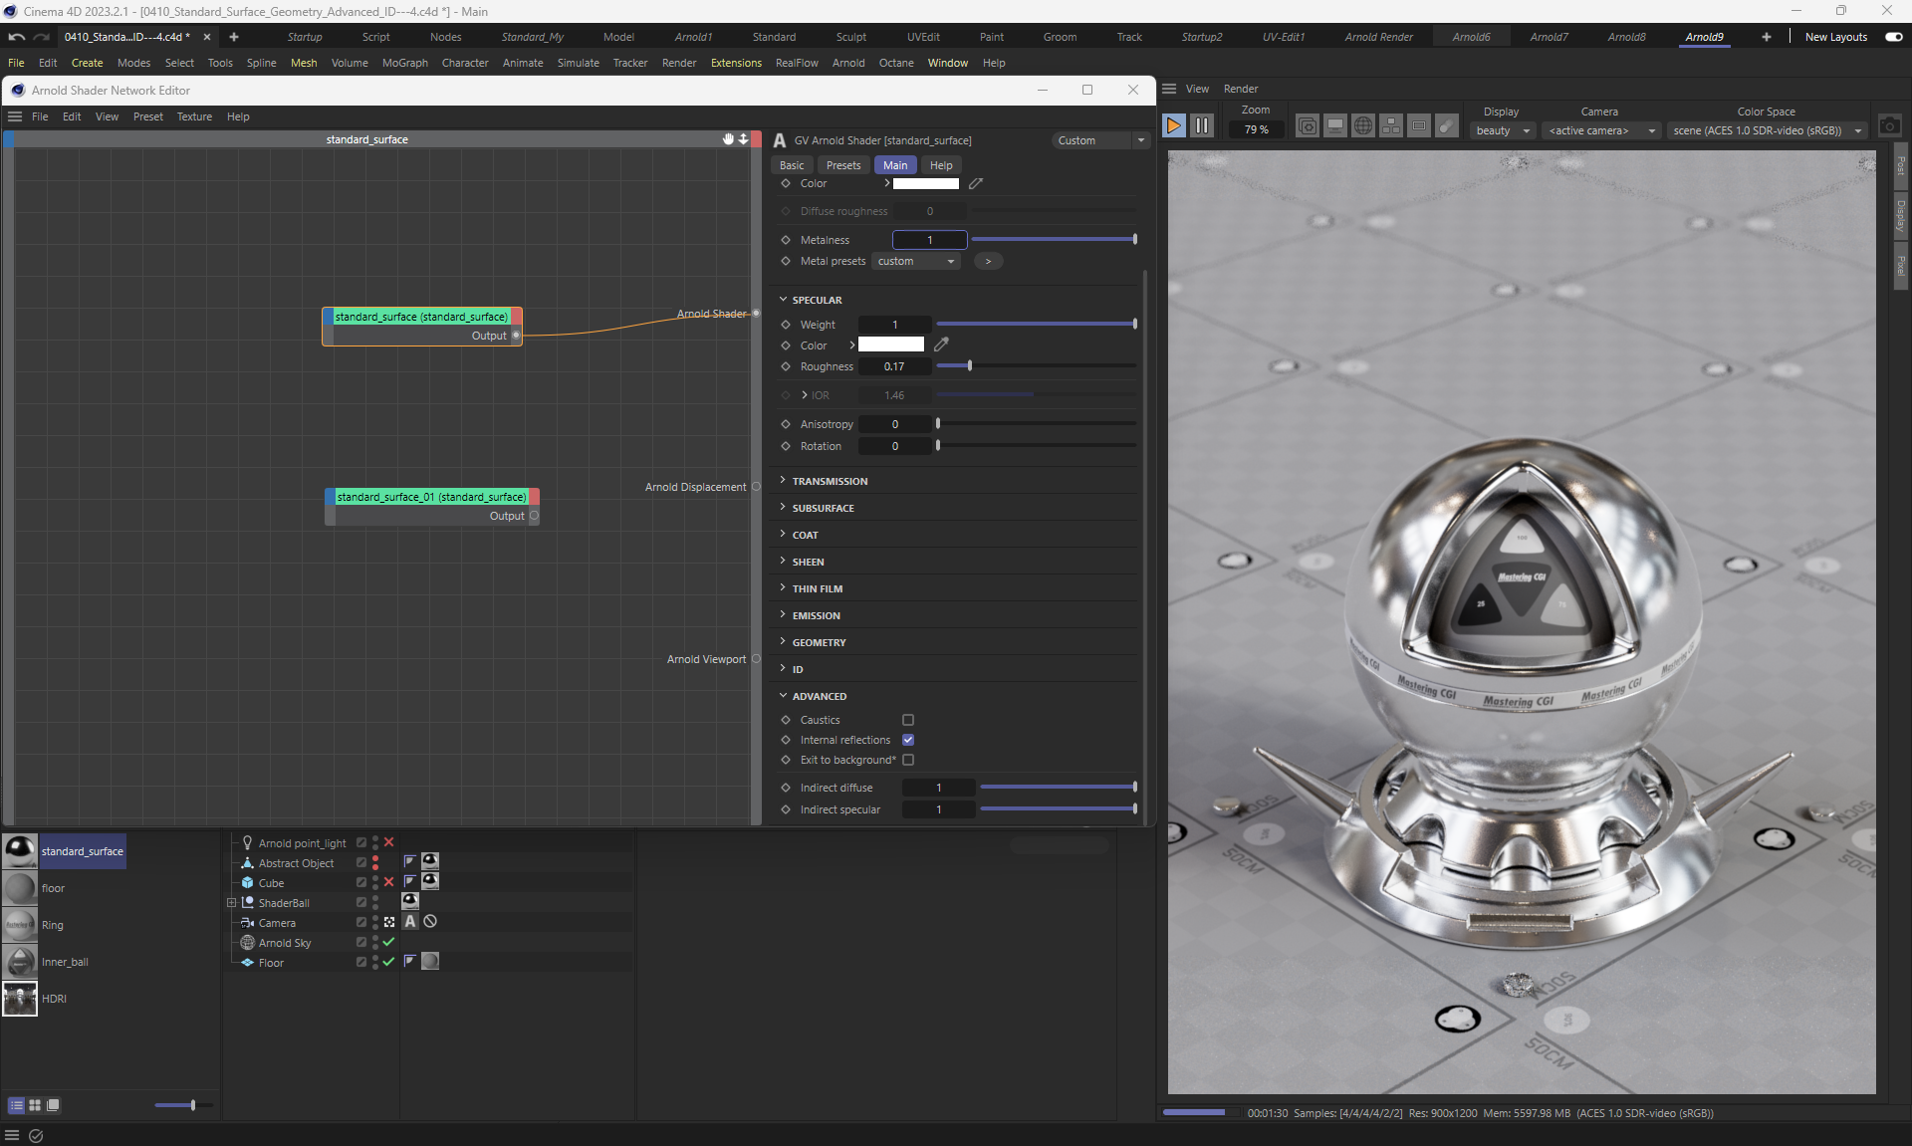Viewport: 1912px width, 1146px height.
Task: Select the Inner_ball material thumbnail
Action: [20, 962]
